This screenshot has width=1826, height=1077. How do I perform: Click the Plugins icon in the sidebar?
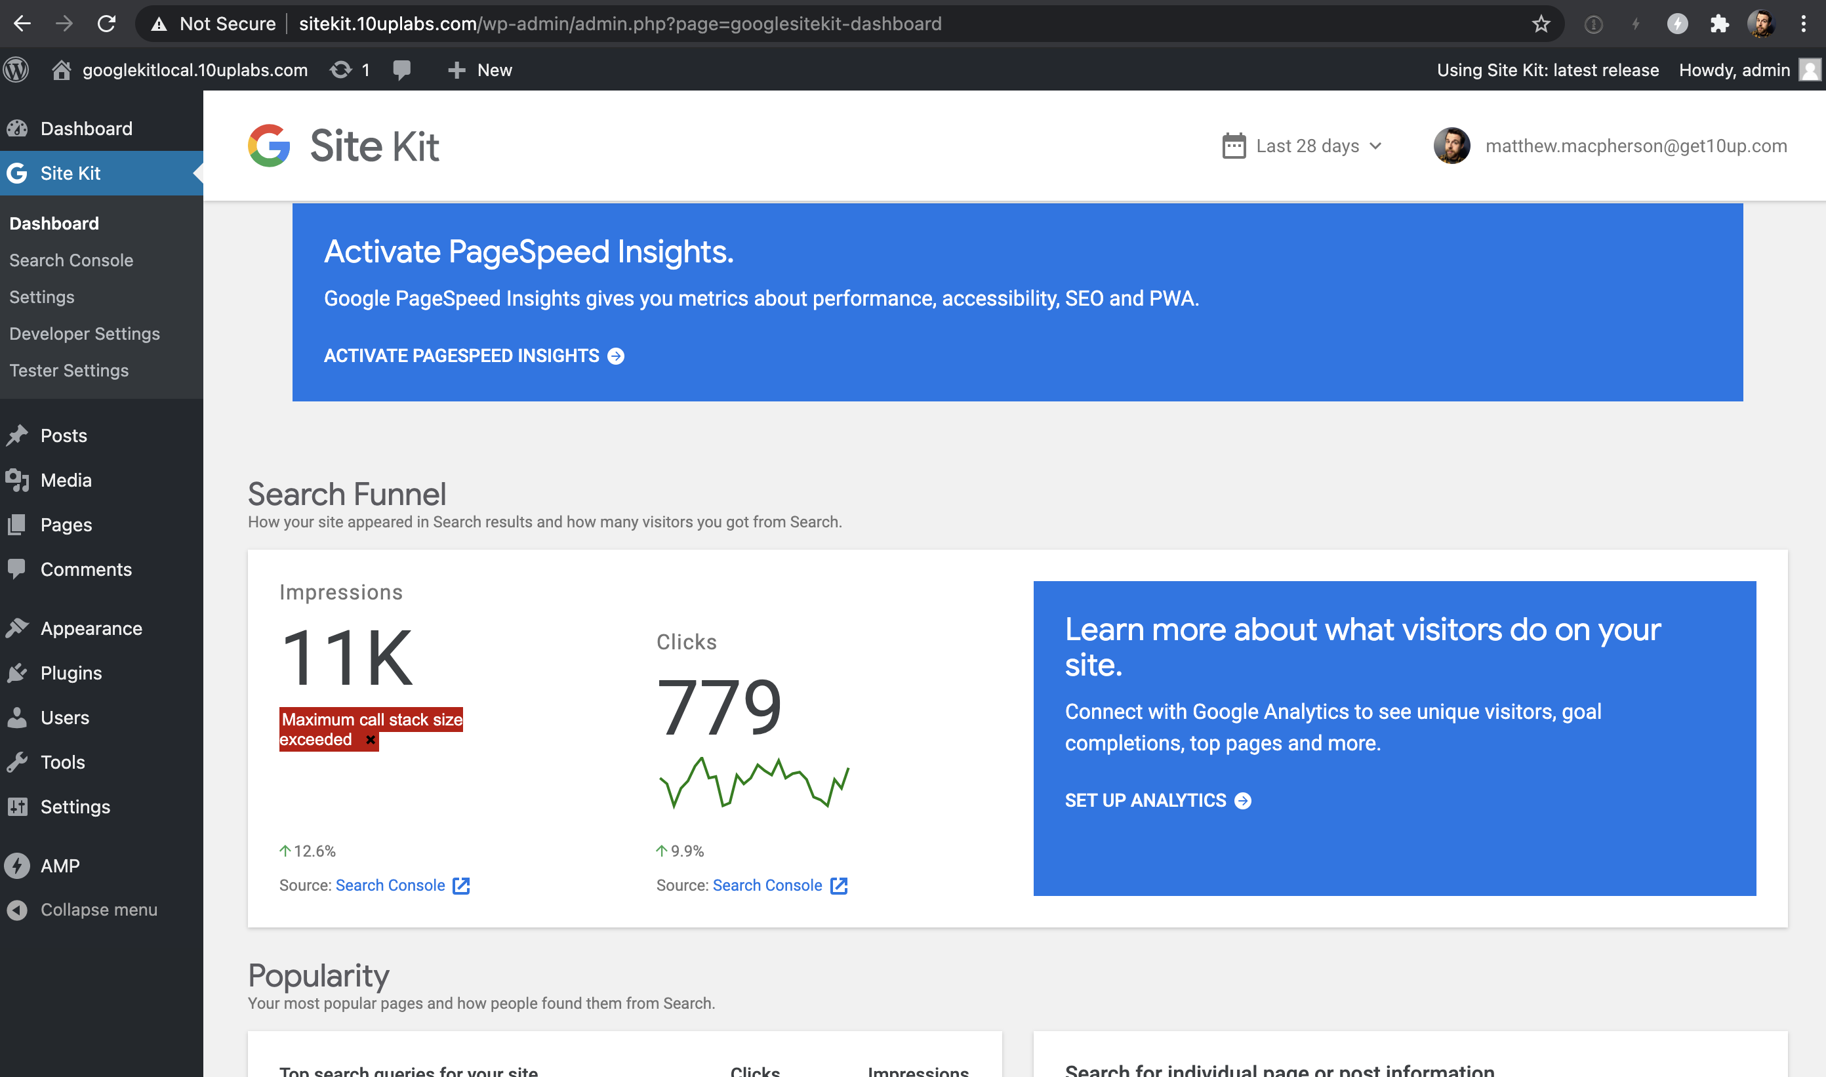[18, 672]
